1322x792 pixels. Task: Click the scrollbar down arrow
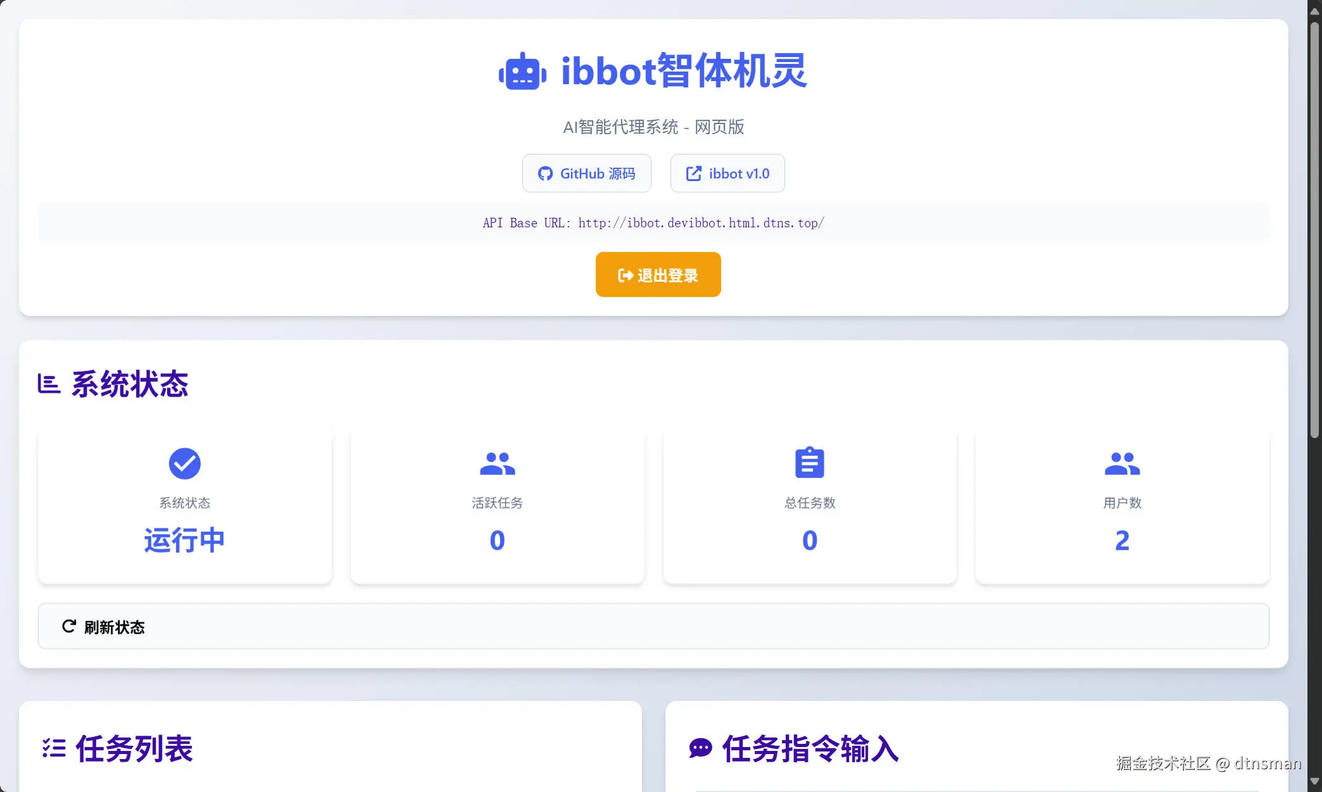(1314, 782)
